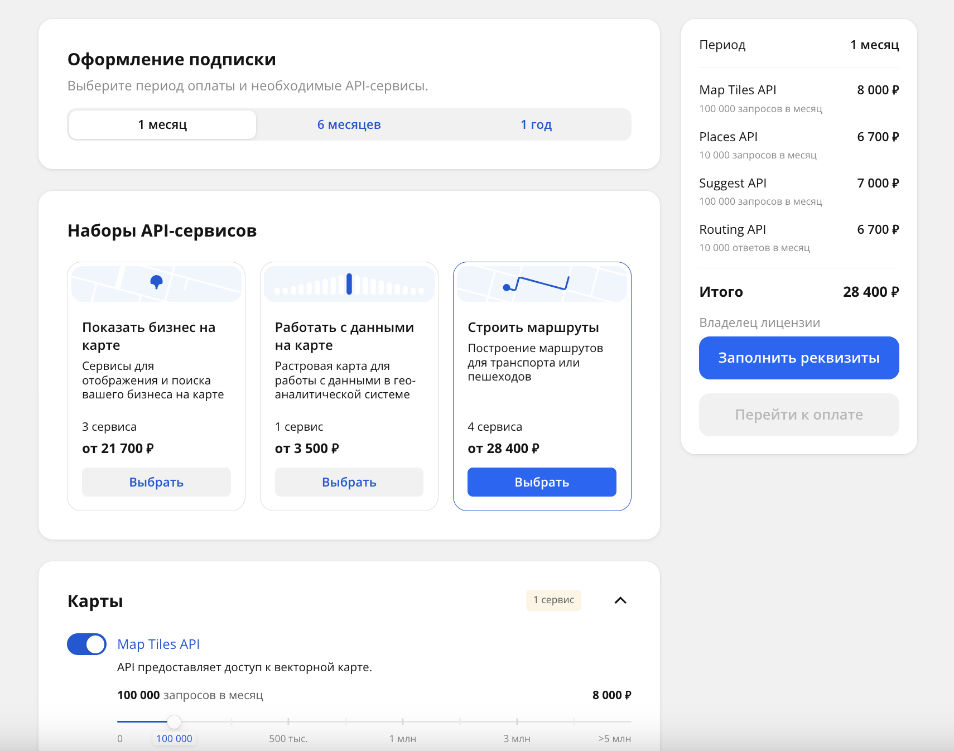Toggle off the Map Tiles API switch
The height and width of the screenshot is (751, 954).
point(87,644)
